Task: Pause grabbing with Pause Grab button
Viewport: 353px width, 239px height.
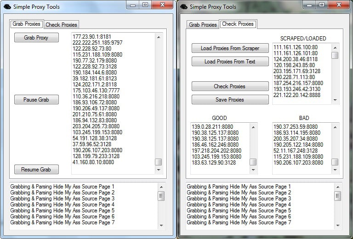Action: coord(36,99)
